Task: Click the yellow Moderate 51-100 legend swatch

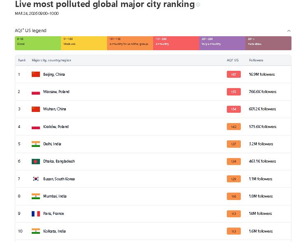Action: [x=84, y=43]
